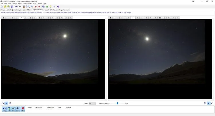Select image tab 7 in left pane
The height and width of the screenshot is (116, 215).
(x=35, y=18)
